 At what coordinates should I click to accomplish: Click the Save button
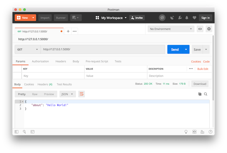click(x=197, y=49)
